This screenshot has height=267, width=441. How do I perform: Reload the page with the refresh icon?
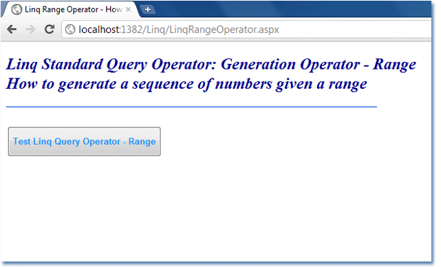point(50,29)
